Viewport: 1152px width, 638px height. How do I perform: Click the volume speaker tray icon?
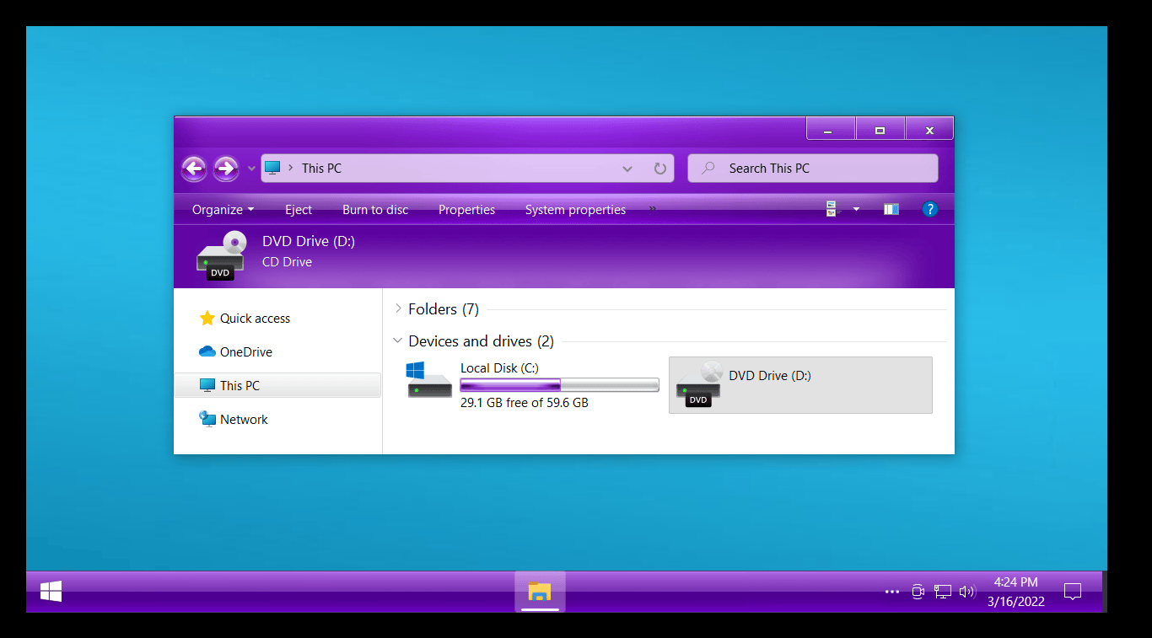[x=967, y=592]
